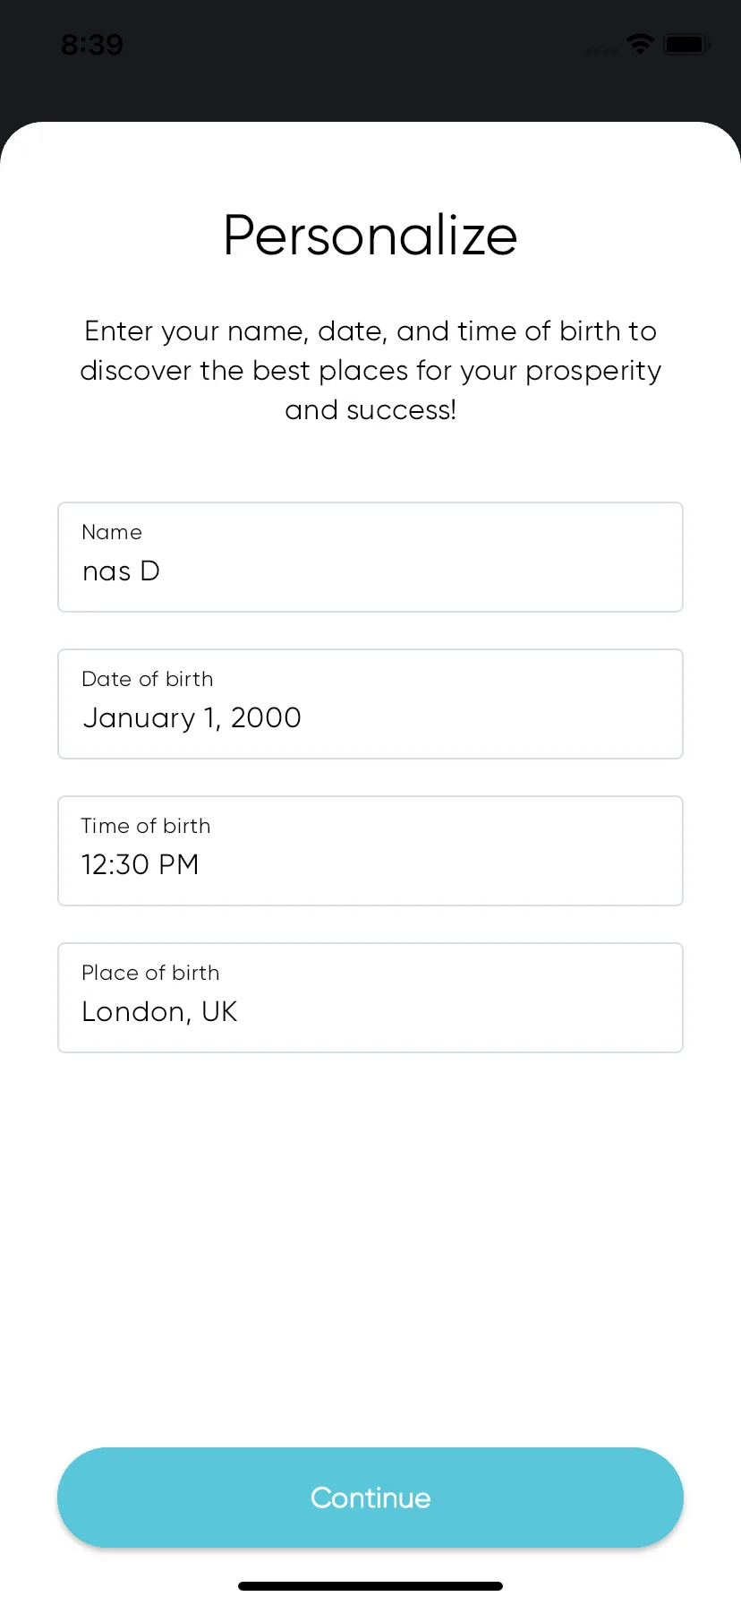Screen dimensions: 741x1605
Task: Click the London, UK value
Action: click(x=159, y=1012)
